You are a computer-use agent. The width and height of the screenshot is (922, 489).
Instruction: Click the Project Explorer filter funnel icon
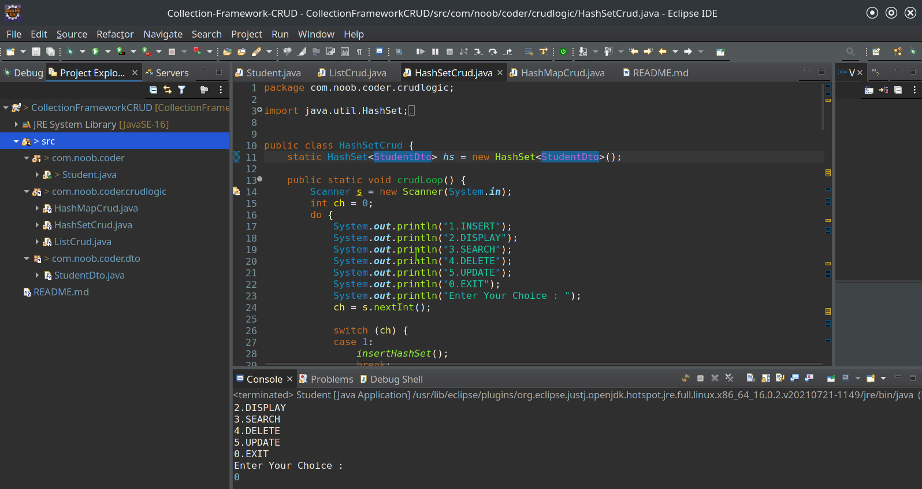[x=182, y=90]
